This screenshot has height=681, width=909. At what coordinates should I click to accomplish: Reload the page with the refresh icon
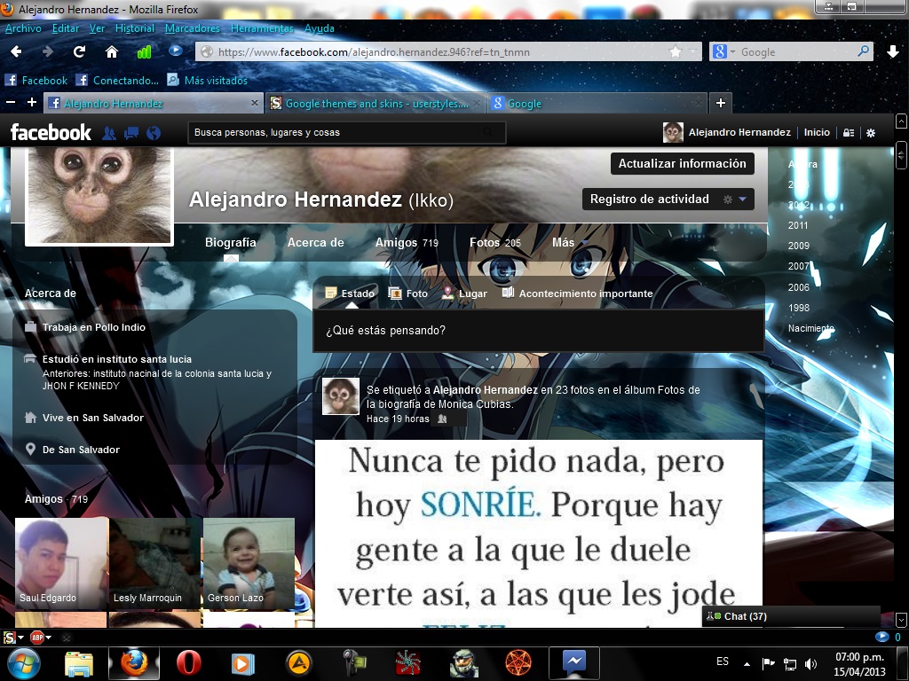(79, 52)
